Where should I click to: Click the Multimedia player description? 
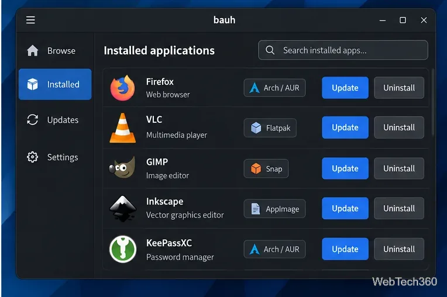177,135
